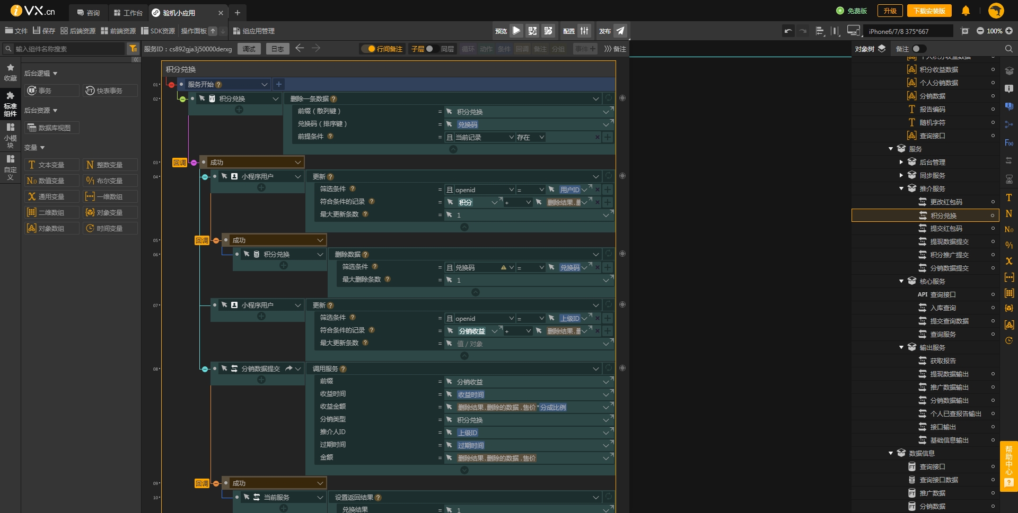Zoom out with the minus icon
This screenshot has width=1018, height=513.
[x=980, y=31]
